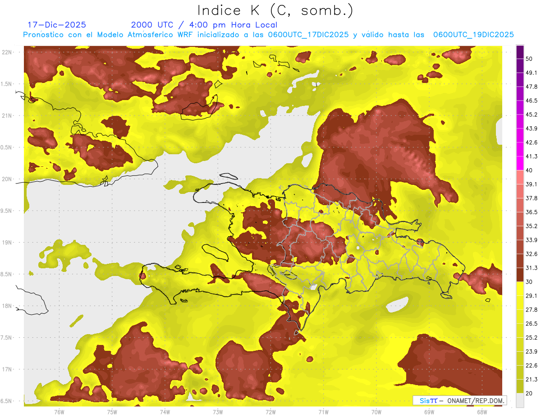Click the "22N" latitude label
541x418 pixels.
click(7, 52)
